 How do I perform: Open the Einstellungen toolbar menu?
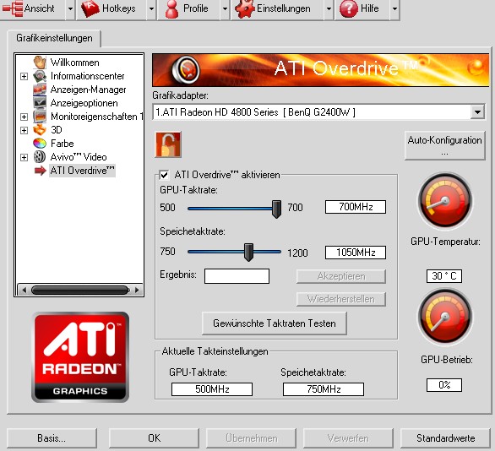tap(278, 8)
